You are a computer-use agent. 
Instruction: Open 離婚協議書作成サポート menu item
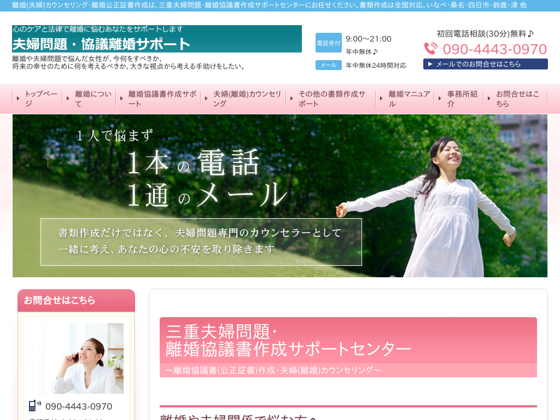point(159,98)
